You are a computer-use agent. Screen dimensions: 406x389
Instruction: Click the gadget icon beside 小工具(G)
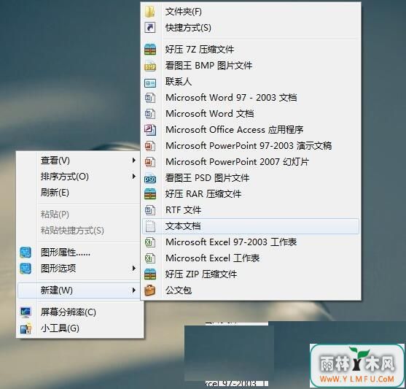click(26, 328)
